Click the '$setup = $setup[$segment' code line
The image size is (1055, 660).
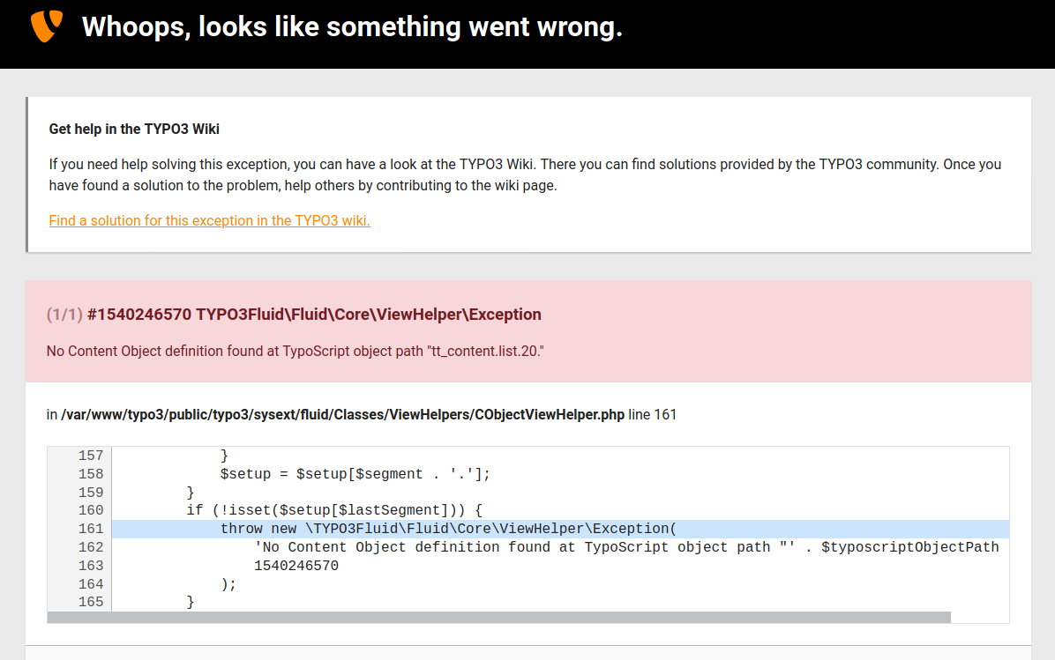[355, 474]
